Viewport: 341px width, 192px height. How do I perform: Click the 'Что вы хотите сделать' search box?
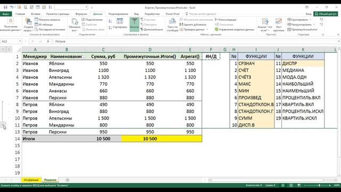click(x=201, y=14)
